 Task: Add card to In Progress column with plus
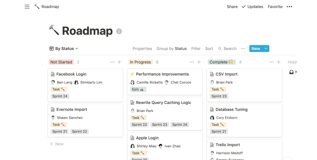199,62
